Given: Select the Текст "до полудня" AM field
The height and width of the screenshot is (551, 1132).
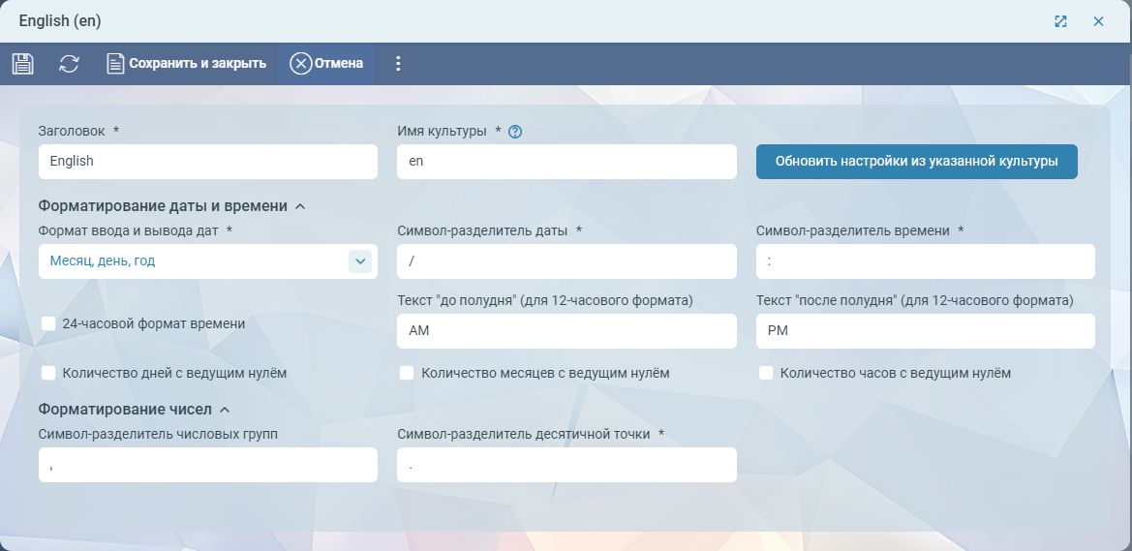Looking at the screenshot, I should [566, 331].
